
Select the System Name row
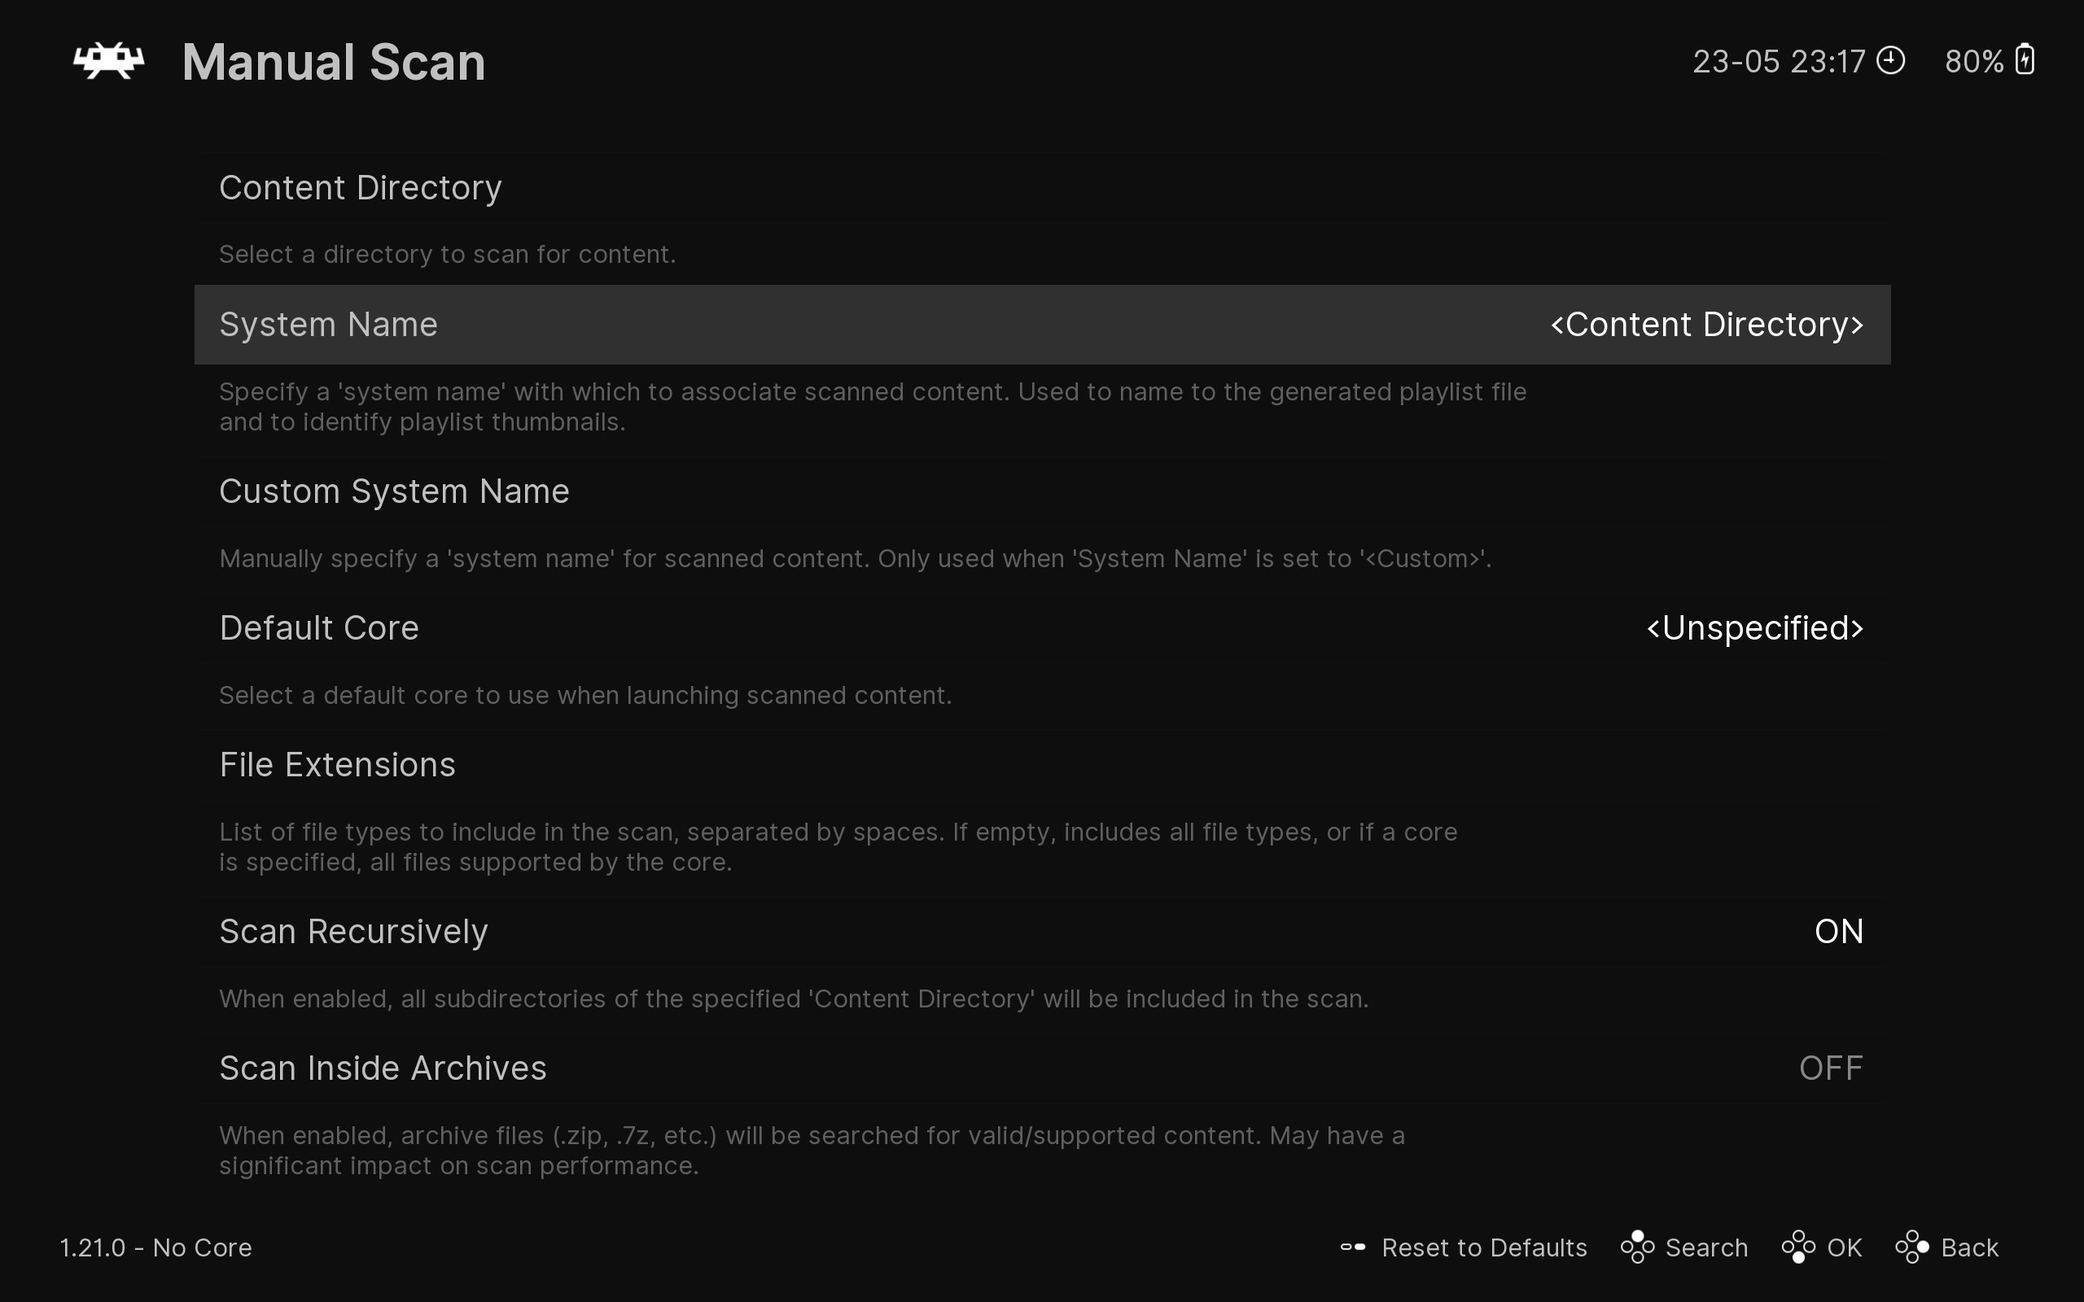[1042, 325]
